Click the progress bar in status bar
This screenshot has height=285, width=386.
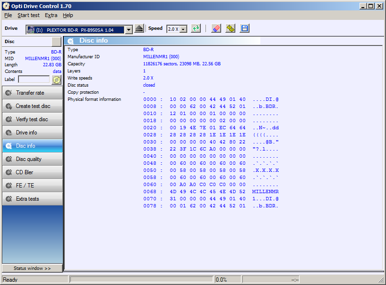click(x=142, y=279)
